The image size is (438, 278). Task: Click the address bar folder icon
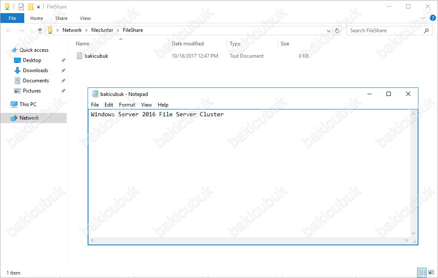click(x=50, y=30)
